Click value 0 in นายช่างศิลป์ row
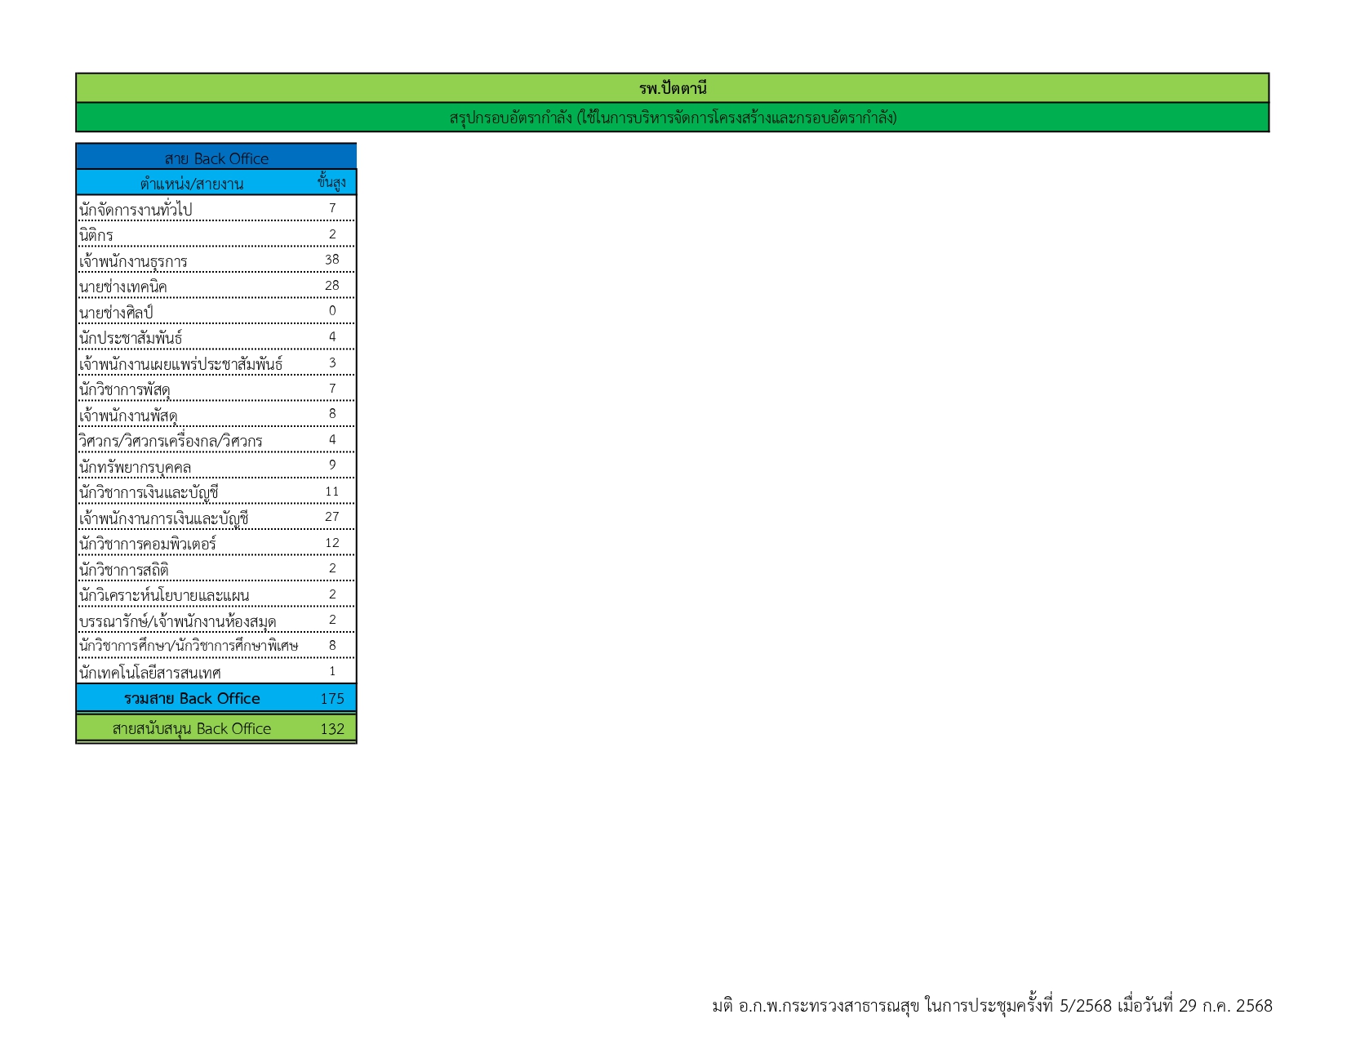1347x1041 pixels. point(332,311)
